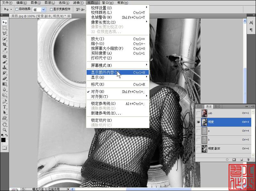Select the Dodge tool

tap(4, 95)
